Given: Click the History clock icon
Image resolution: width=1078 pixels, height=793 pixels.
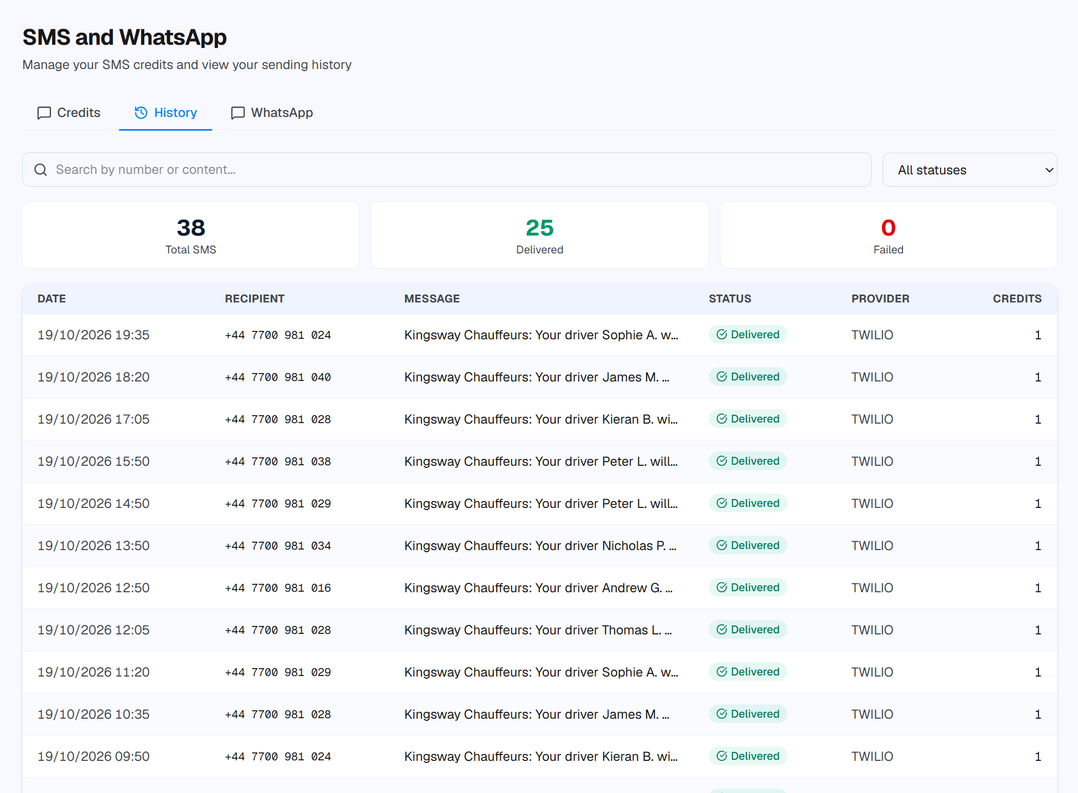Looking at the screenshot, I should 141,113.
